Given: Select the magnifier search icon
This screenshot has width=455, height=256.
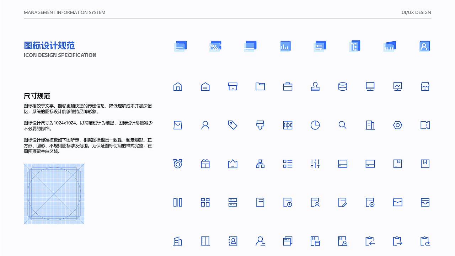Looking at the screenshot, I should tap(343, 125).
